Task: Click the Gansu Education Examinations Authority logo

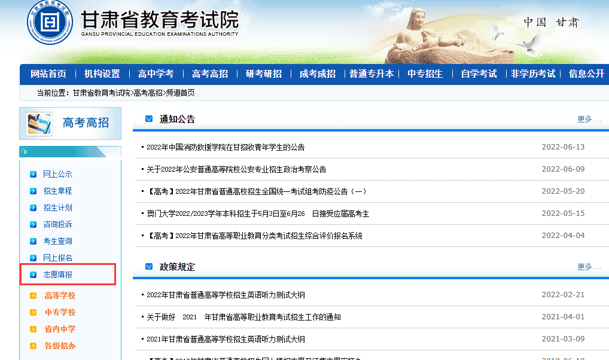Action: [51, 25]
